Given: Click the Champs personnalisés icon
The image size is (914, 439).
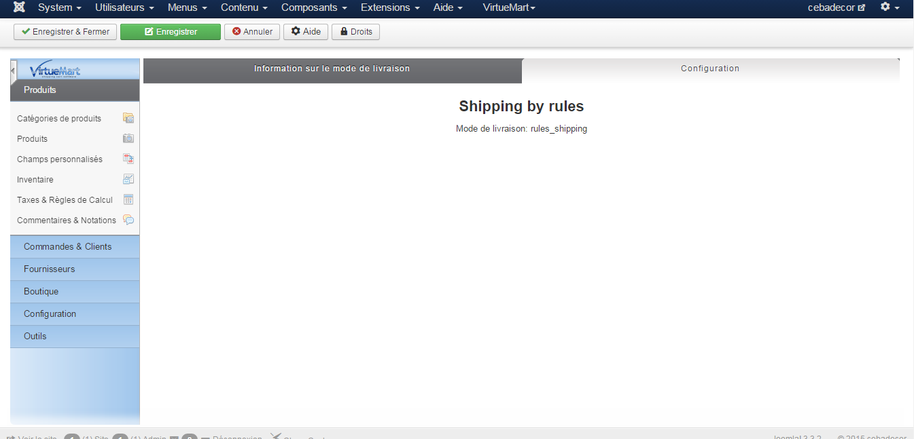Looking at the screenshot, I should [x=128, y=159].
